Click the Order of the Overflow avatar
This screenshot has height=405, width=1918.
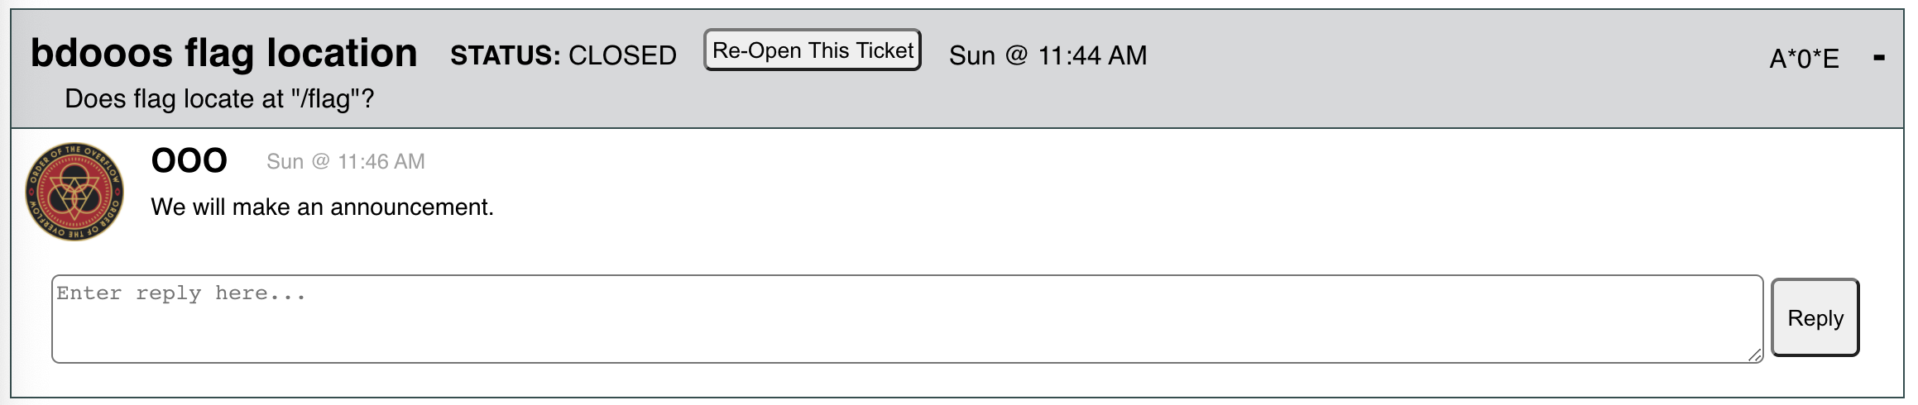[x=74, y=192]
